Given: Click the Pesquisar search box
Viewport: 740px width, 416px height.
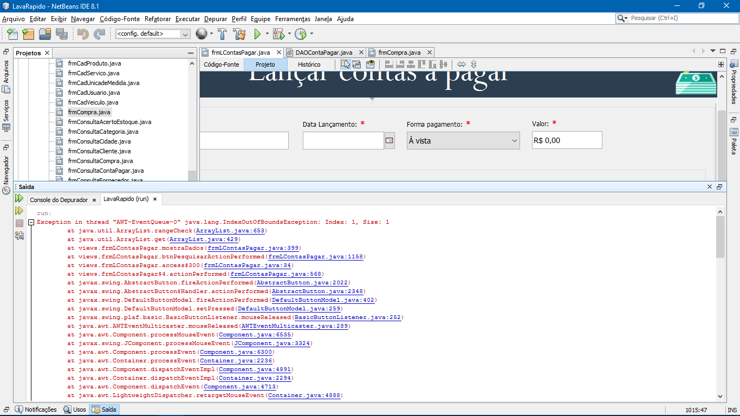Looking at the screenshot, I should (x=677, y=18).
